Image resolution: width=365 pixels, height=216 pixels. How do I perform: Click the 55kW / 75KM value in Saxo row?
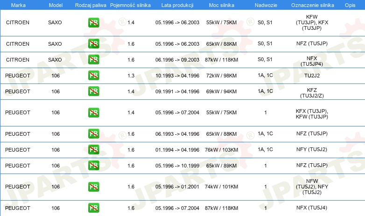(221, 22)
